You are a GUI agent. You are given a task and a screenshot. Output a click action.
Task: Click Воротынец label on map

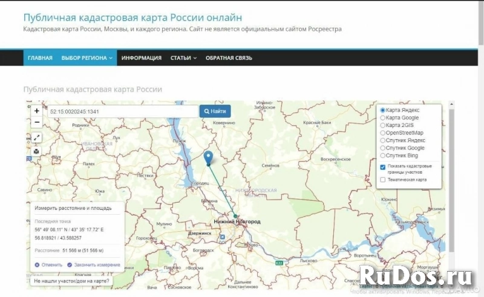tap(365, 256)
